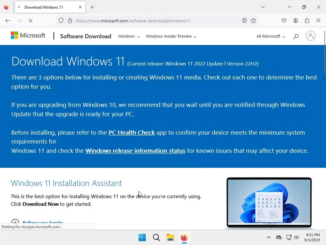This screenshot has height=245, width=326.
Task: Open the site search magnifier
Action: coord(296,36)
